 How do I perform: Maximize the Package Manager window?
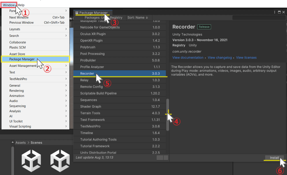(x=279, y=12)
